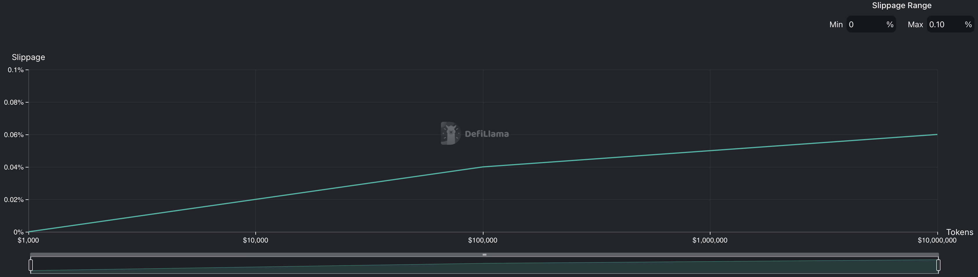Click the Slippage Range heading
The height and width of the screenshot is (277, 978).
[x=902, y=6]
